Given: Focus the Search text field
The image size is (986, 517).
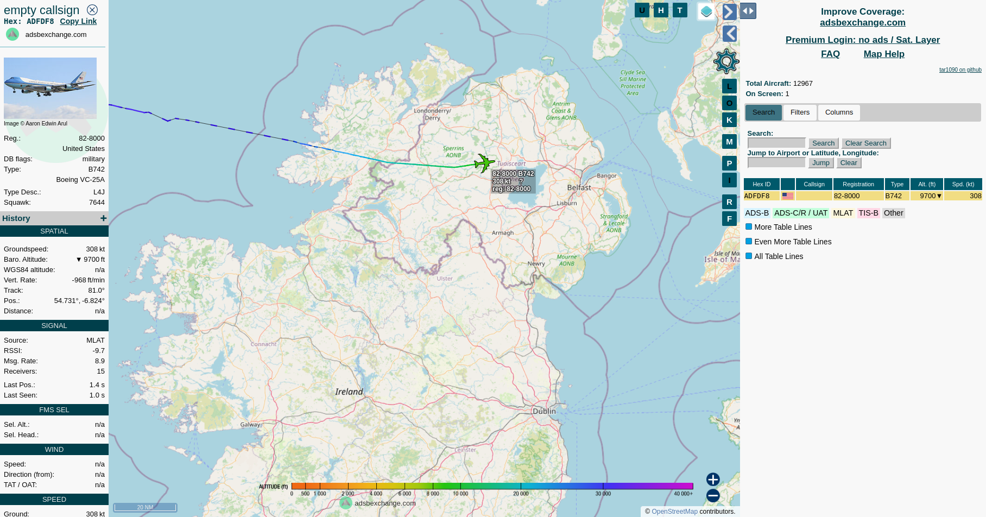Looking at the screenshot, I should click(x=776, y=143).
